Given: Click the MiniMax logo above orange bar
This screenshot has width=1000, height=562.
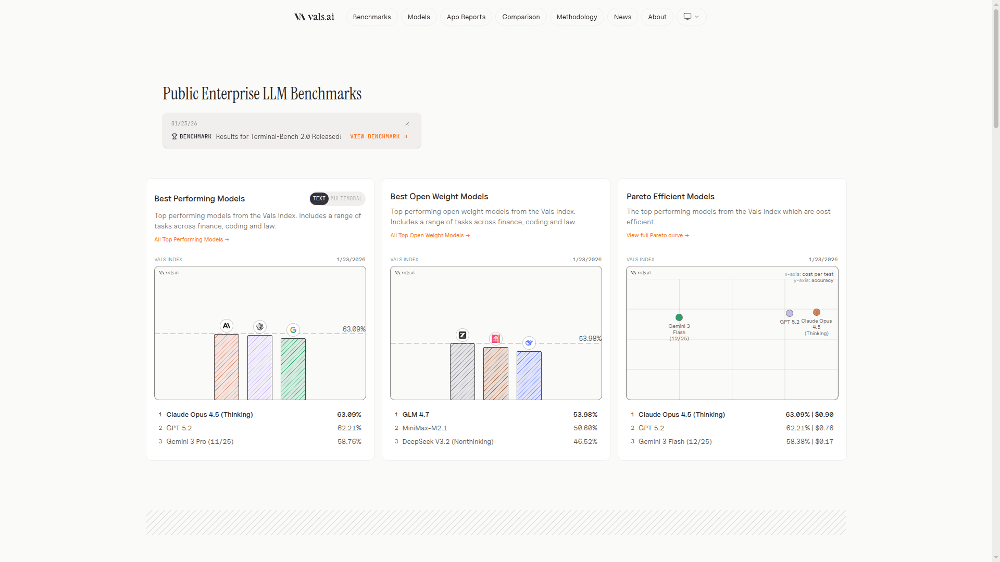Looking at the screenshot, I should tap(496, 339).
